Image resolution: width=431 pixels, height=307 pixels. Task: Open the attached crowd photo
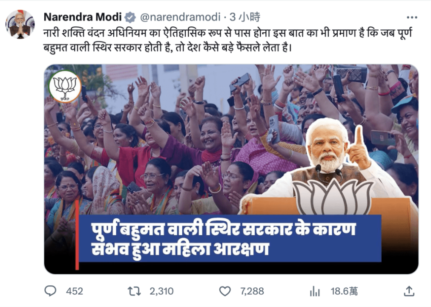[231, 169]
